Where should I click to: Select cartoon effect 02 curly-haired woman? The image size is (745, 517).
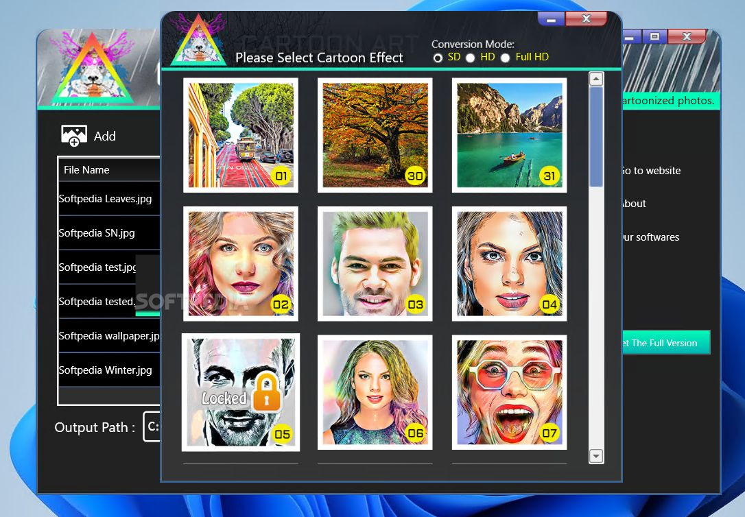pyautogui.click(x=241, y=263)
